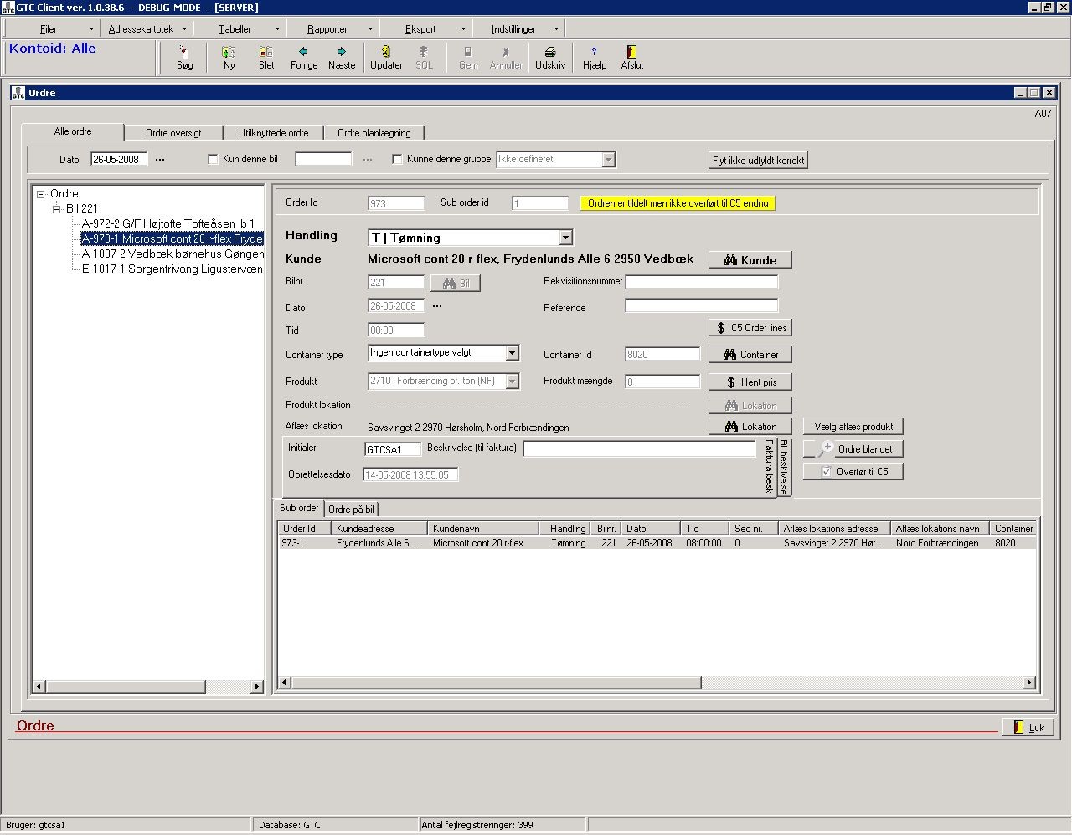Click the Gem save icon

click(468, 58)
